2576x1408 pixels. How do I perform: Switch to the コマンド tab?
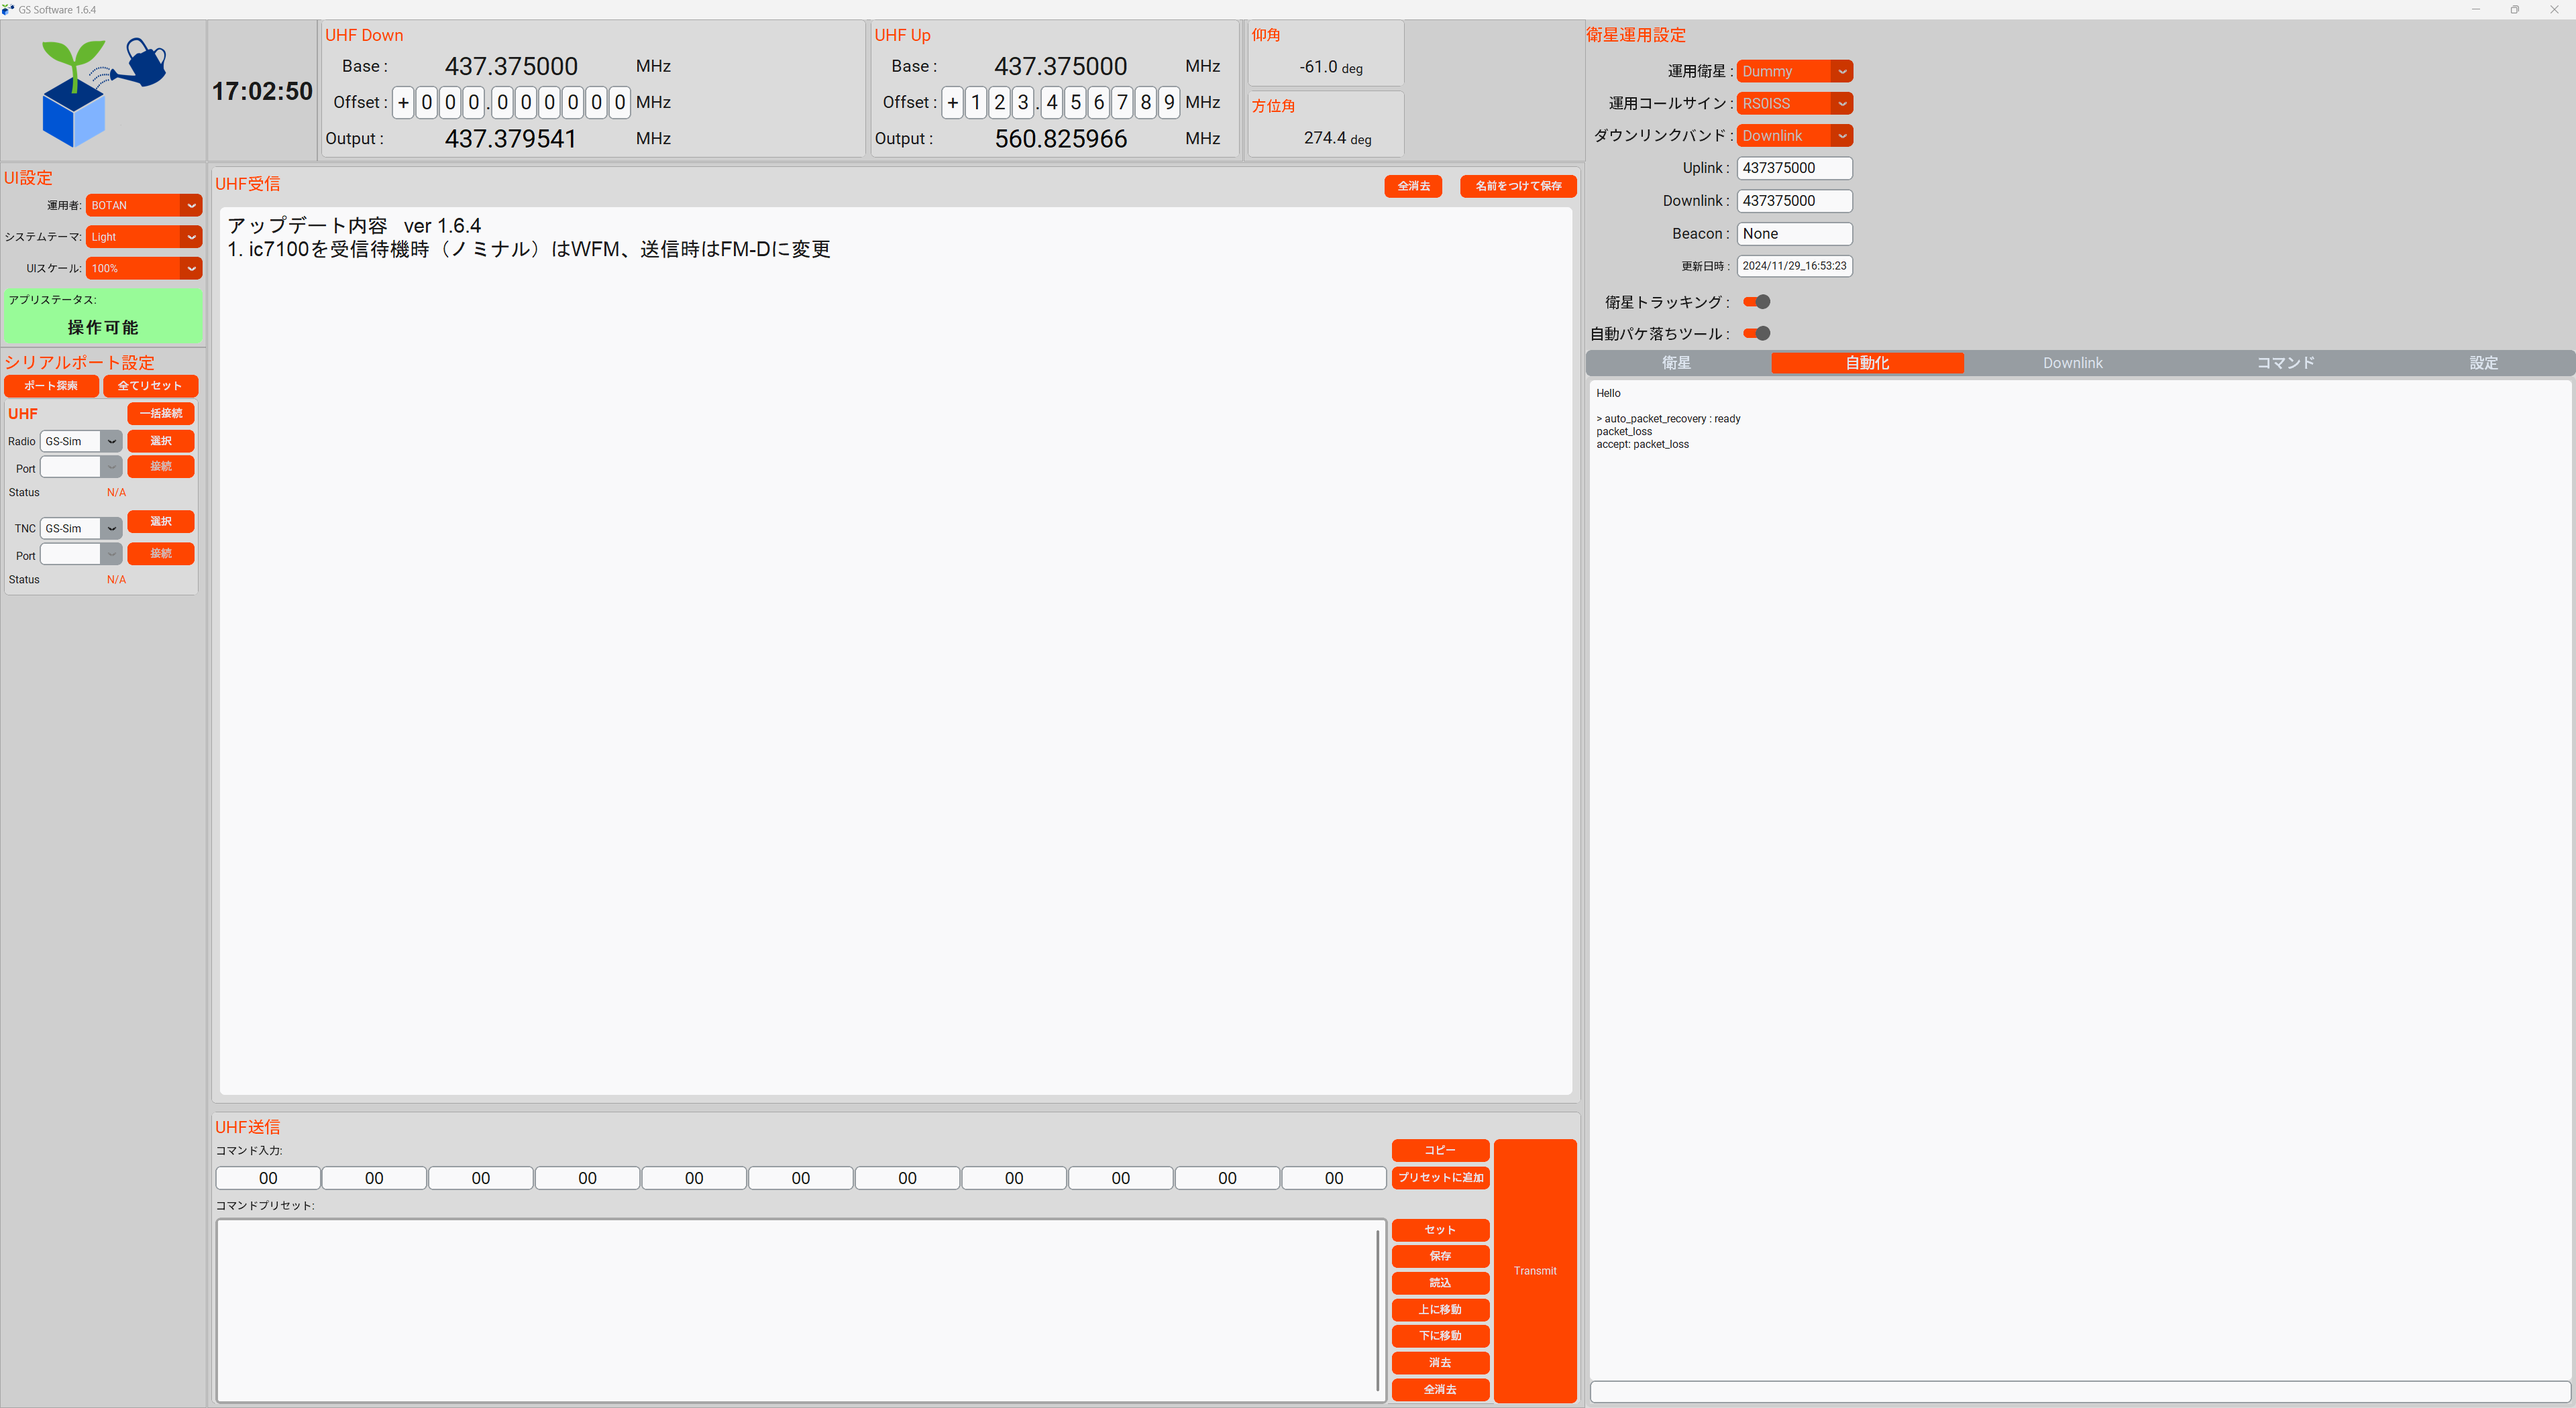(2285, 364)
